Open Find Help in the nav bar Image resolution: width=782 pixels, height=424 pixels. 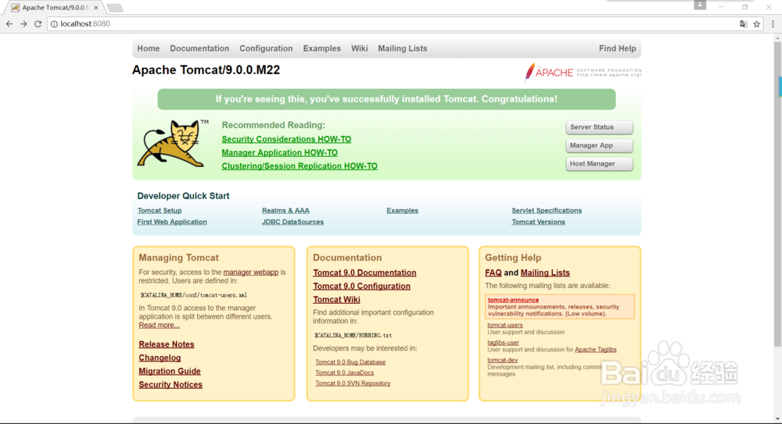click(x=618, y=48)
